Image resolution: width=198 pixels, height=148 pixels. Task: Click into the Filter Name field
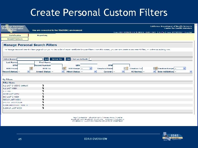coord(30,59)
